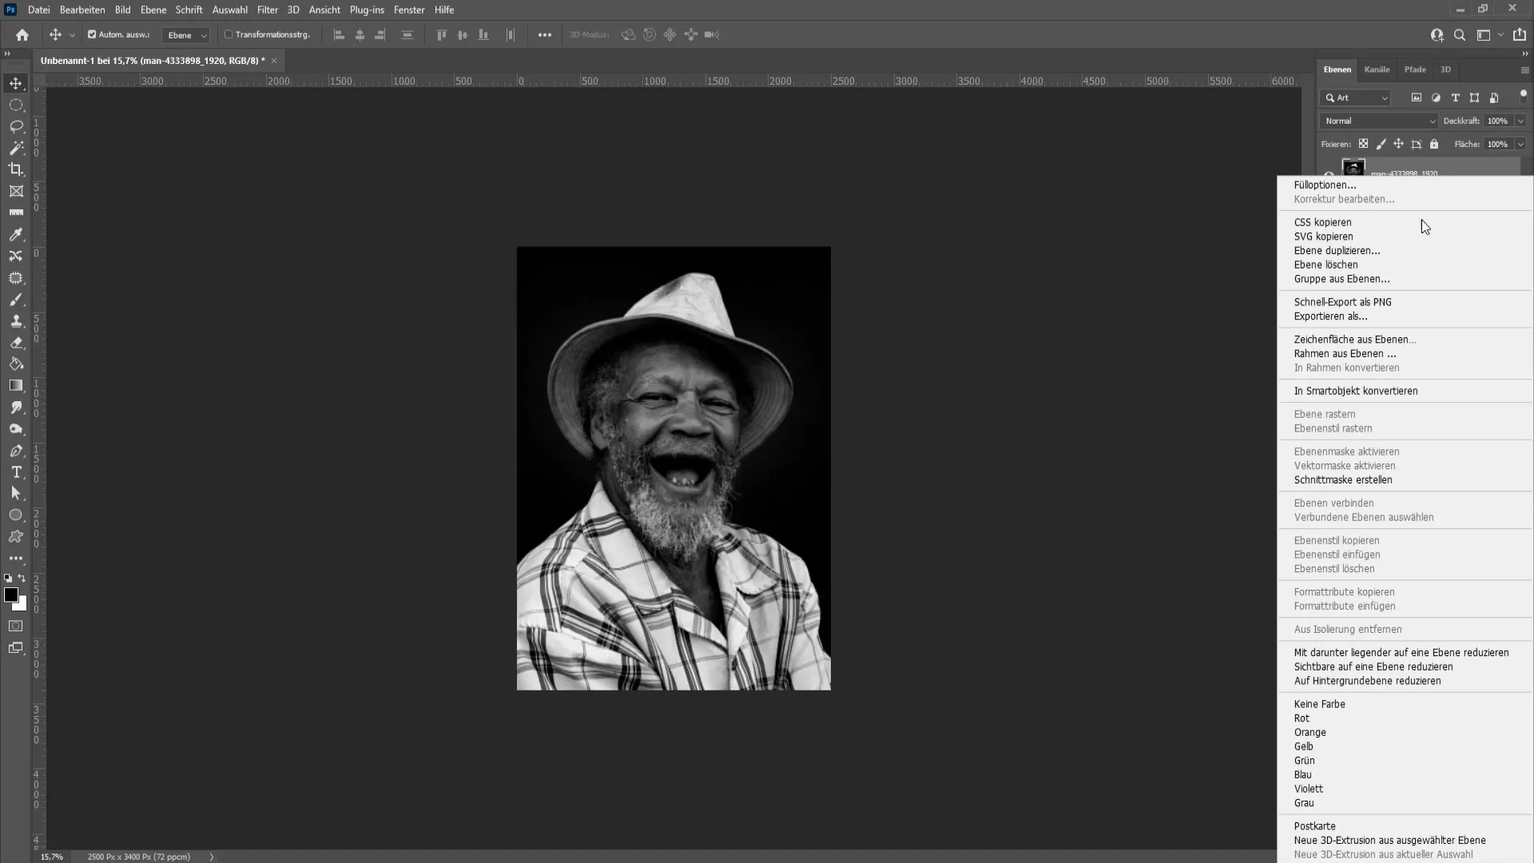Toggle the layer filtering on/off switch
Viewport: 1534px width, 863px height.
coord(1523,95)
